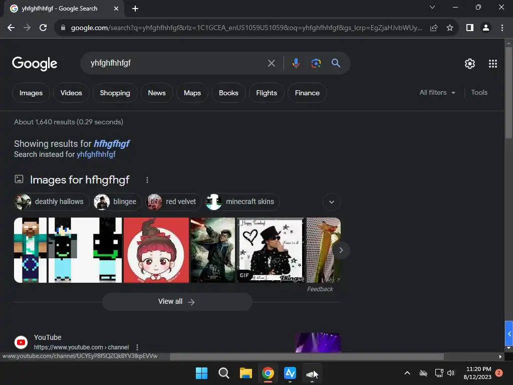Open the new tab plus button
This screenshot has width=513, height=385.
click(x=135, y=9)
